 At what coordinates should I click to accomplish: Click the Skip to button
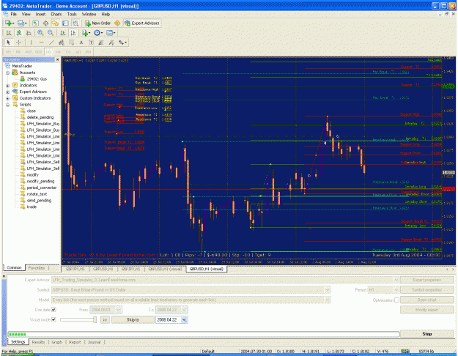coord(133,320)
